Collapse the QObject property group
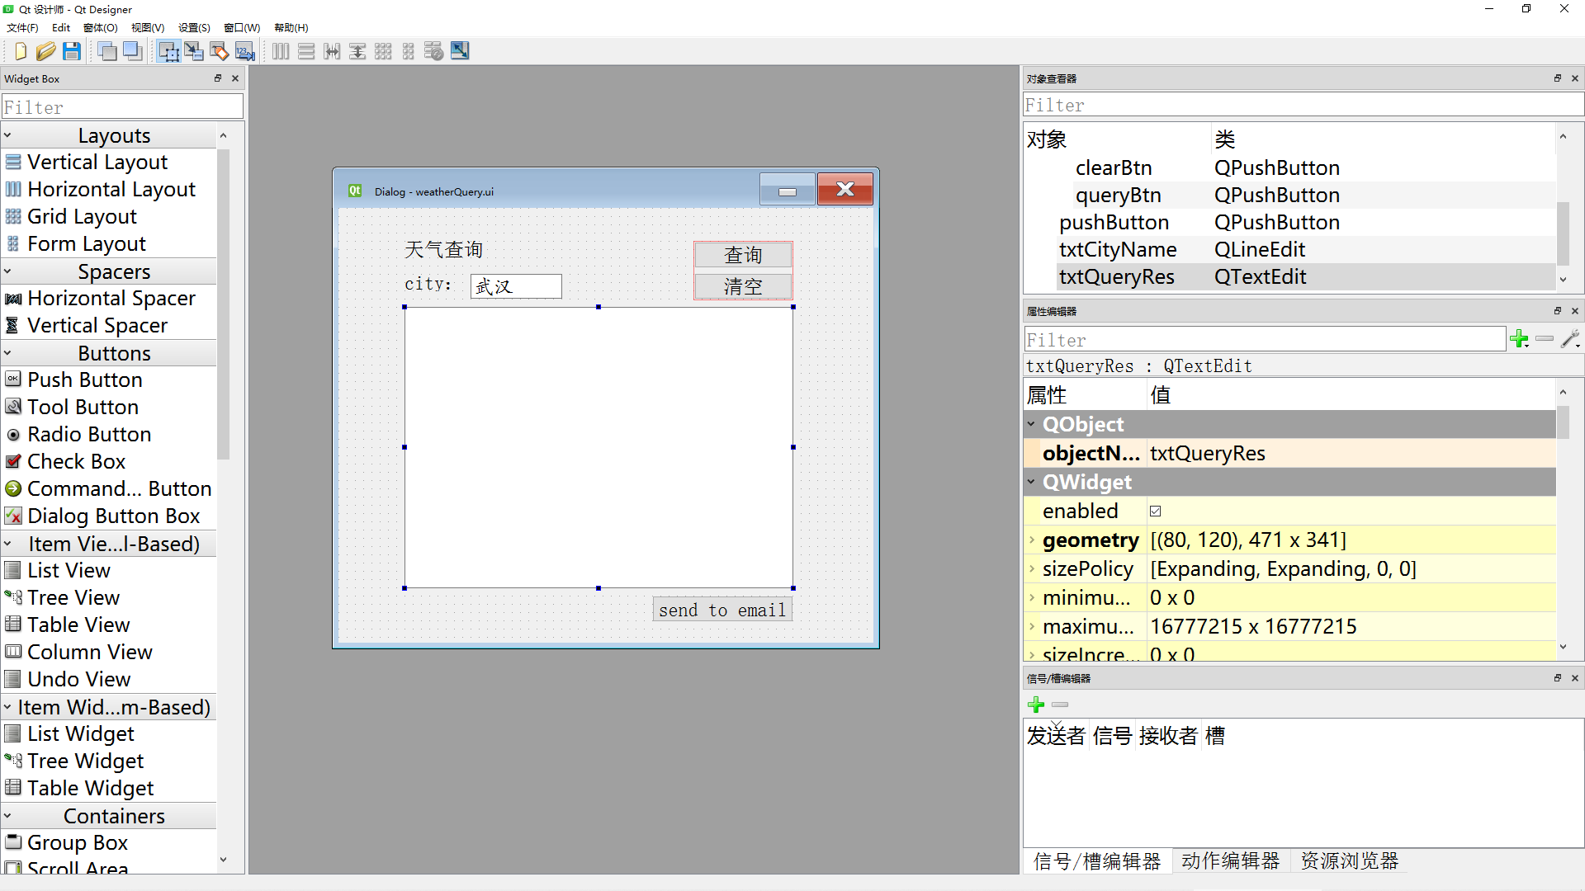Viewport: 1585px width, 891px height. [x=1032, y=424]
